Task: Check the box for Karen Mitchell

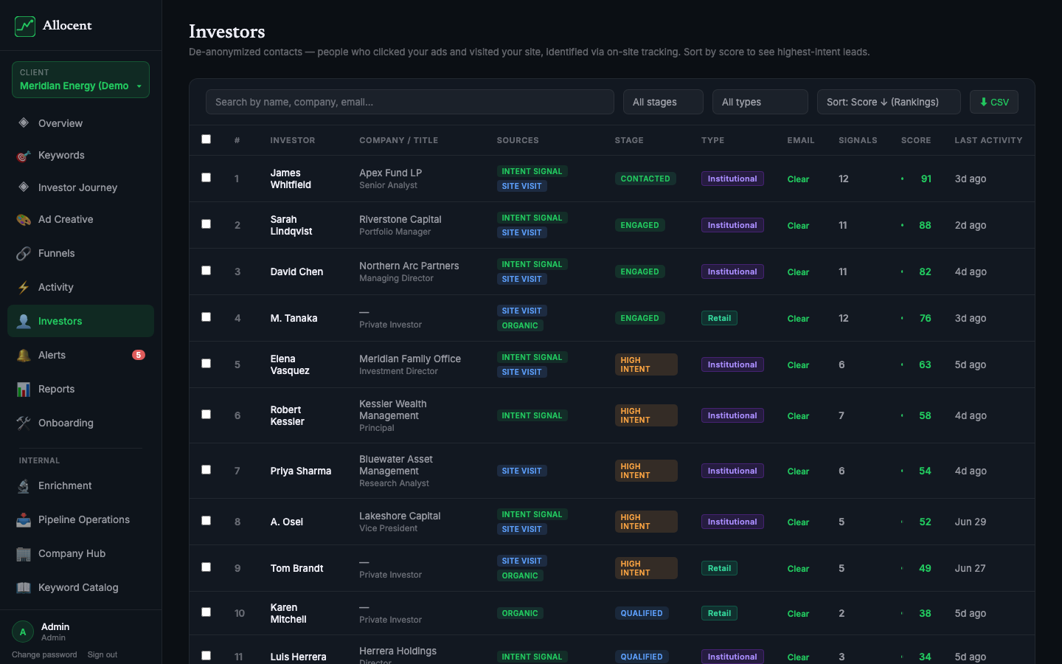Action: [206, 612]
